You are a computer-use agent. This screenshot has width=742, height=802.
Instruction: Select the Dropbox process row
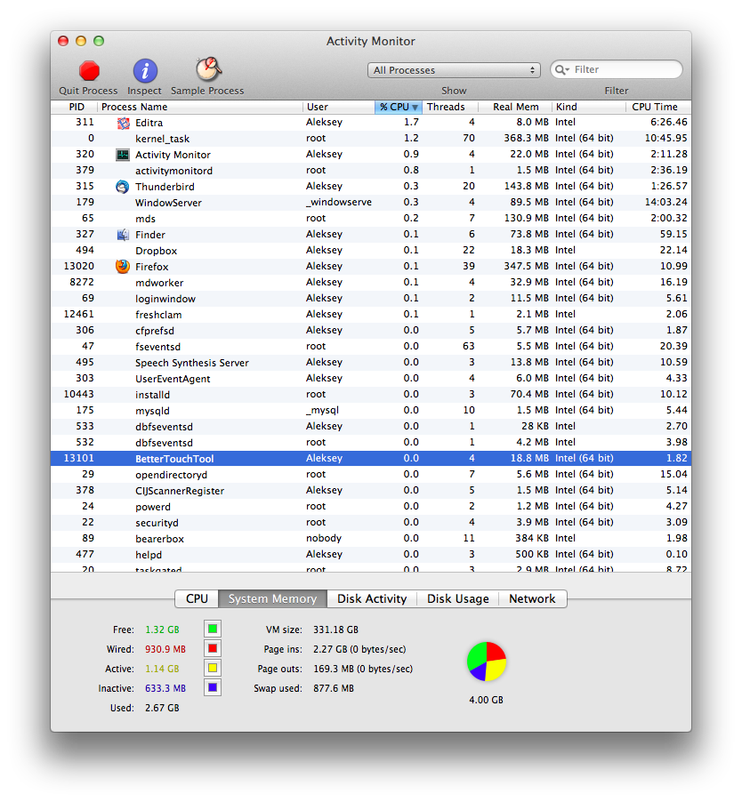click(371, 251)
